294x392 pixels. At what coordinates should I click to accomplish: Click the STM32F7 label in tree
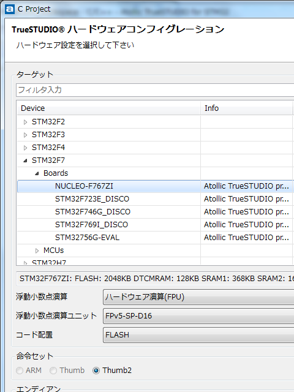pos(48,160)
